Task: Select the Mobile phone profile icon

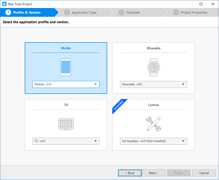Action: coord(66,67)
